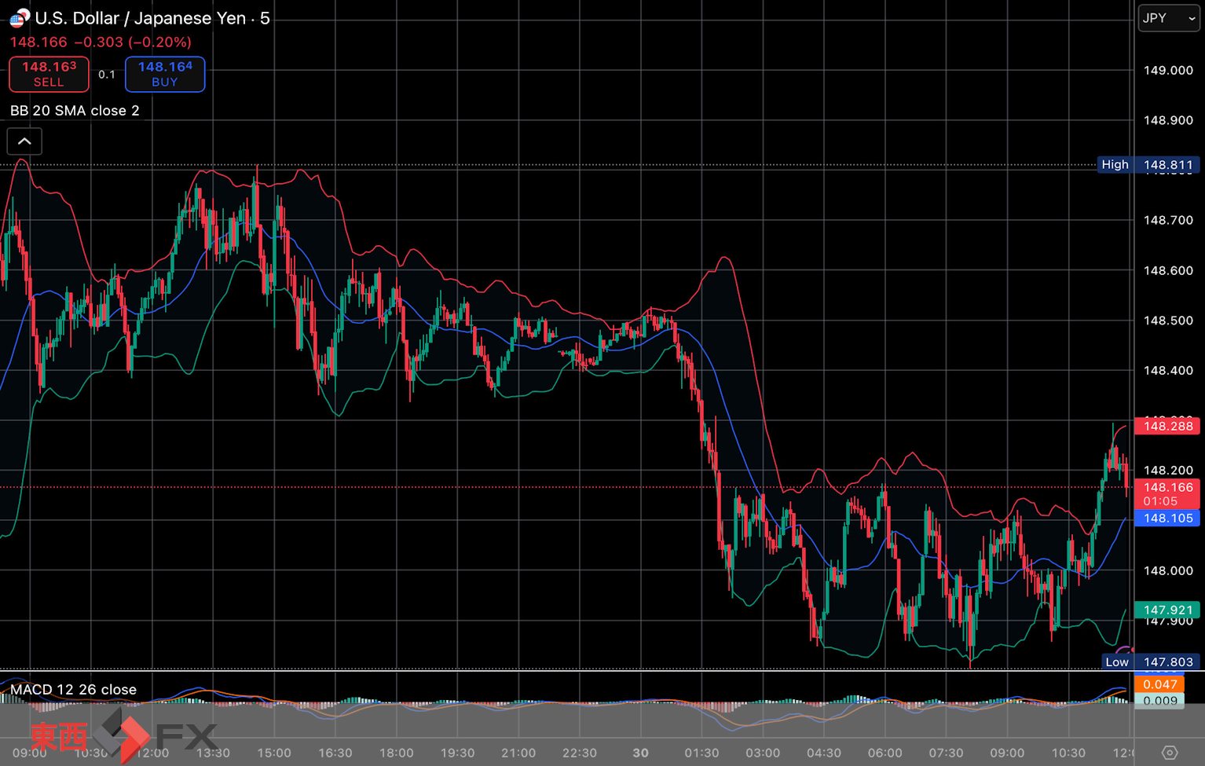This screenshot has width=1205, height=766.
Task: Click the USD/JPY flag icon
Action: 19,17
